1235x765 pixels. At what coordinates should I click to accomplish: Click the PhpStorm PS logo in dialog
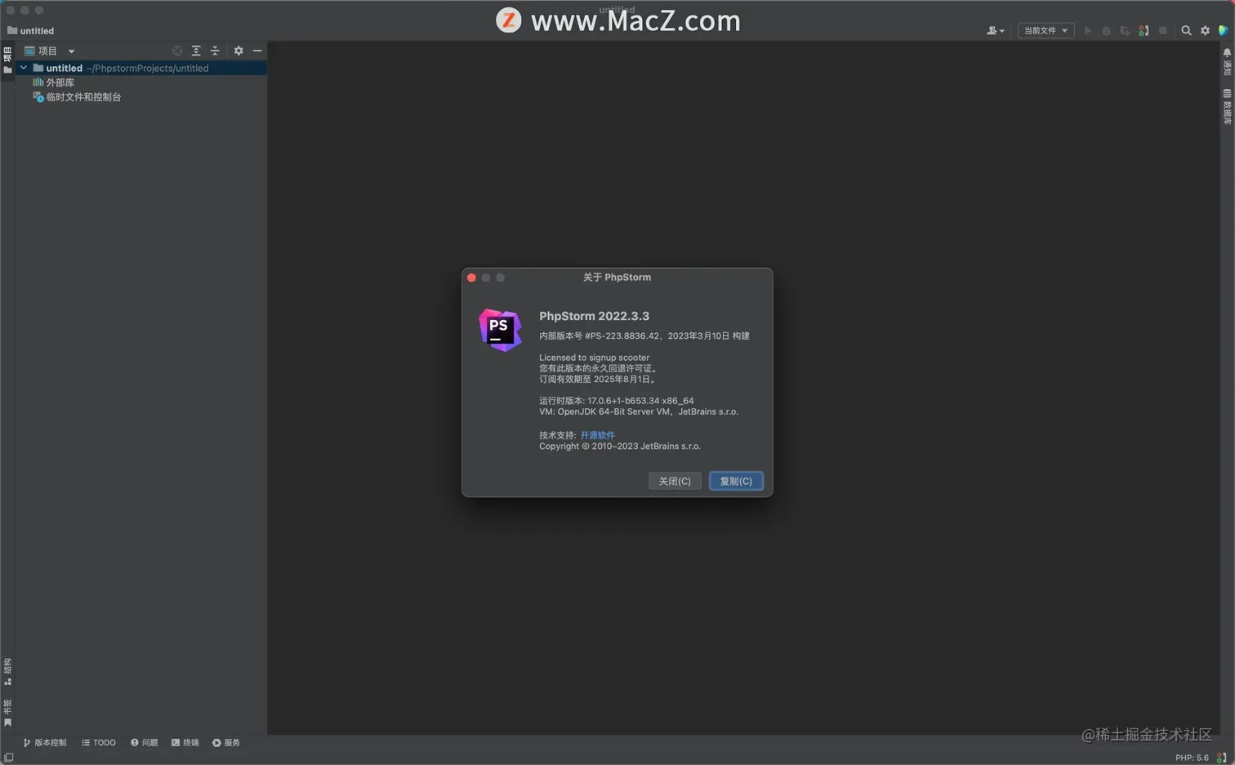(500, 330)
